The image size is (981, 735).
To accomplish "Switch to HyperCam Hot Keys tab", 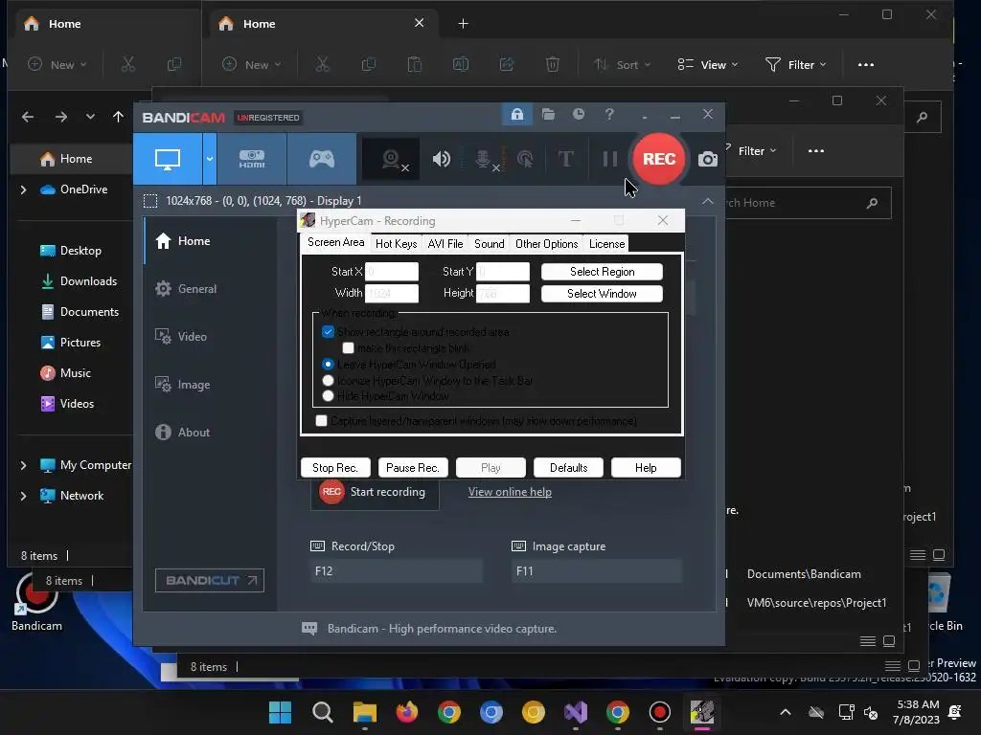I will pos(396,244).
